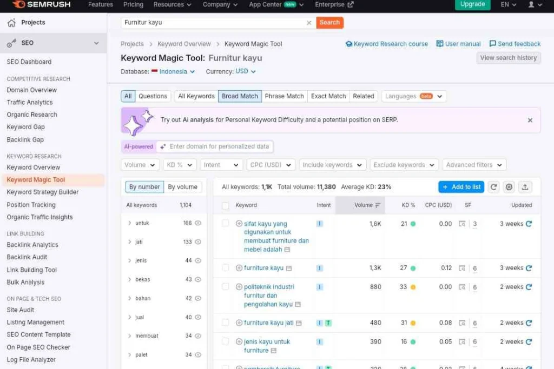The width and height of the screenshot is (554, 369).
Task: Toggle eye icon for 'bekas' group
Action: coord(198,279)
